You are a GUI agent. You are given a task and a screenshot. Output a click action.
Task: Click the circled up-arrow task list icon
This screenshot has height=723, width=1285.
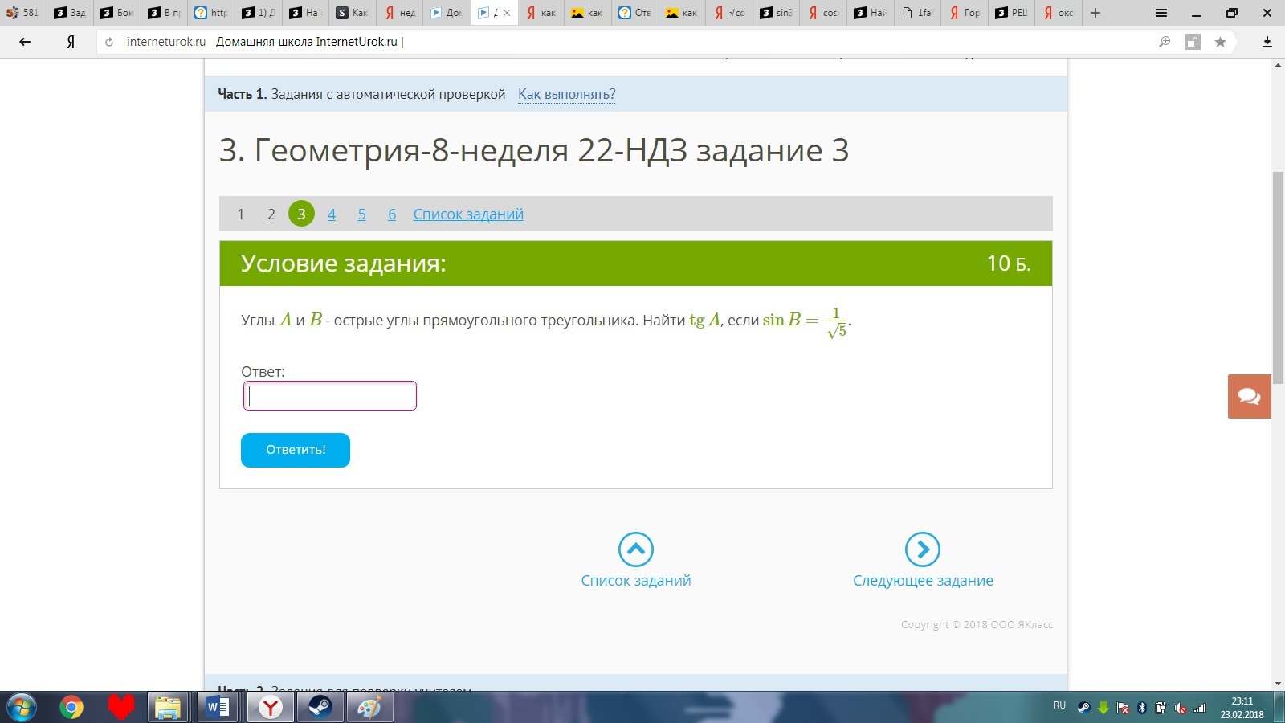[636, 549]
